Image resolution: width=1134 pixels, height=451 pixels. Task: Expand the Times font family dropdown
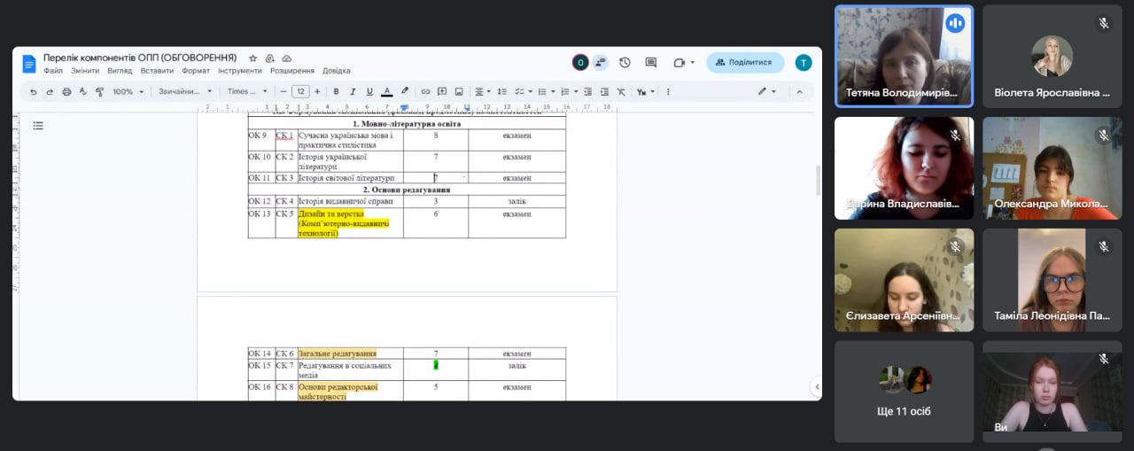point(247,91)
